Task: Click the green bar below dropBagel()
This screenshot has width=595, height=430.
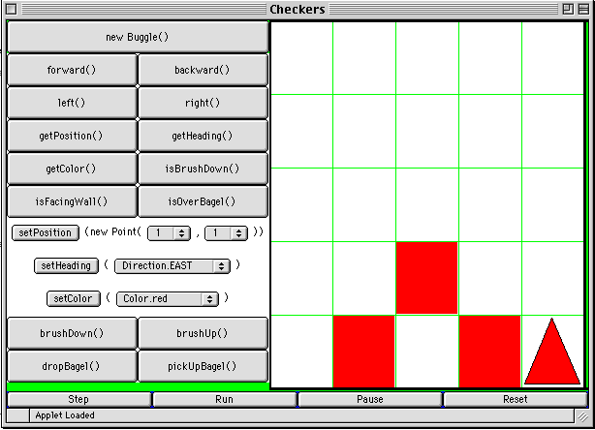Action: 138,386
